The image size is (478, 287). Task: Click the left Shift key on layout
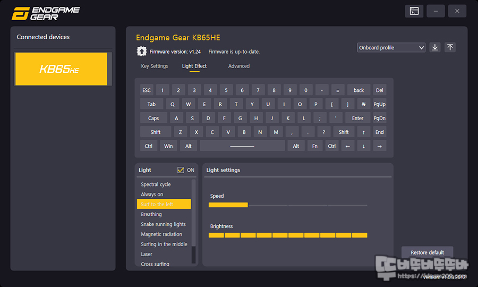(156, 132)
